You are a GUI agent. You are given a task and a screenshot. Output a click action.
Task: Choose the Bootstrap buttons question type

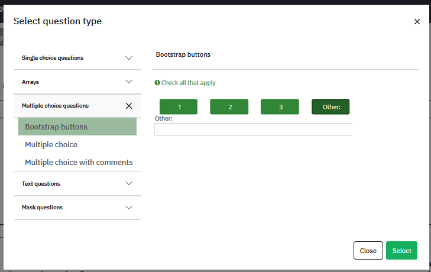(77, 127)
